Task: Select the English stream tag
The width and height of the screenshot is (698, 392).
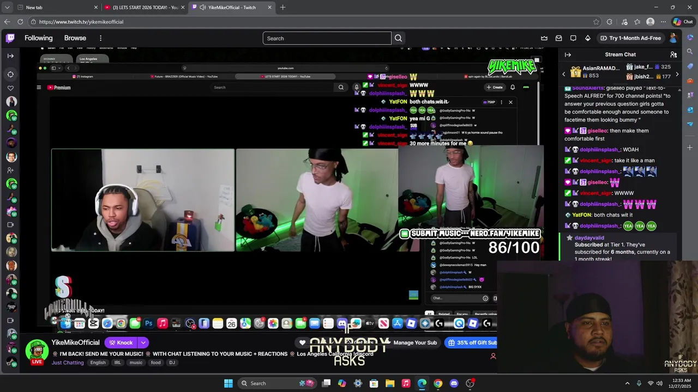Action: pyautogui.click(x=98, y=363)
